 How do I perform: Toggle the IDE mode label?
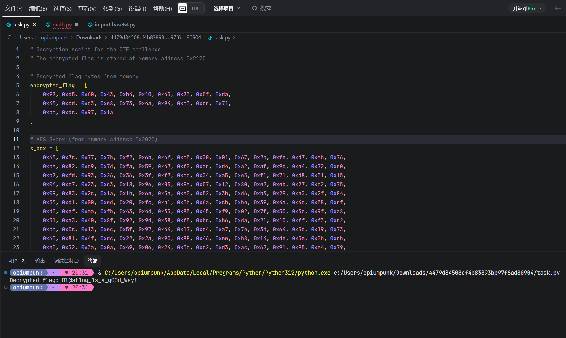coord(196,8)
